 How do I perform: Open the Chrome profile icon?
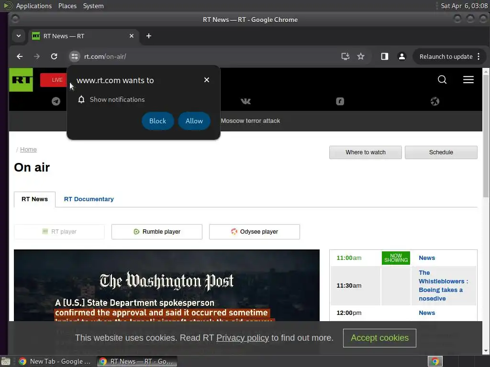click(401, 56)
